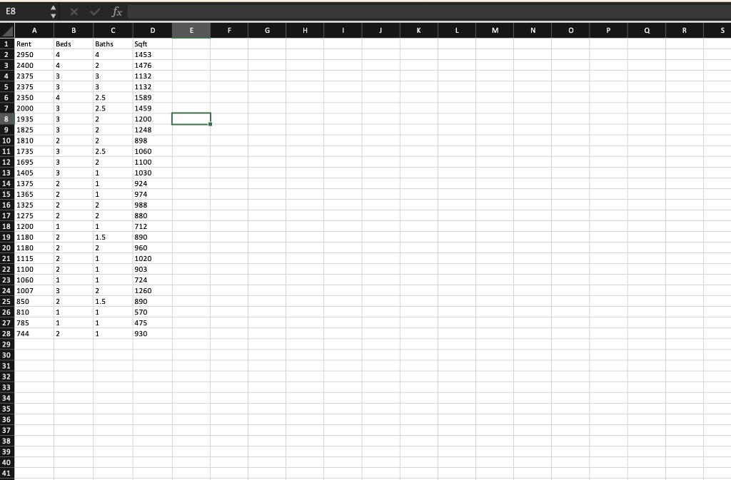The width and height of the screenshot is (731, 480).
Task: Select the cell with rent 1935
Action: click(x=34, y=118)
